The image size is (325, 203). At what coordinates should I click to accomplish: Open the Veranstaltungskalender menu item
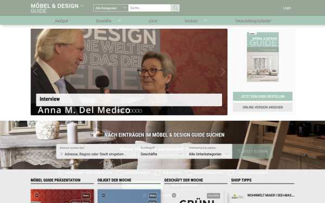click(252, 21)
